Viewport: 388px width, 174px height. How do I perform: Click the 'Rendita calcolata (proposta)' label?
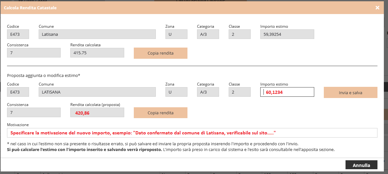click(x=95, y=105)
